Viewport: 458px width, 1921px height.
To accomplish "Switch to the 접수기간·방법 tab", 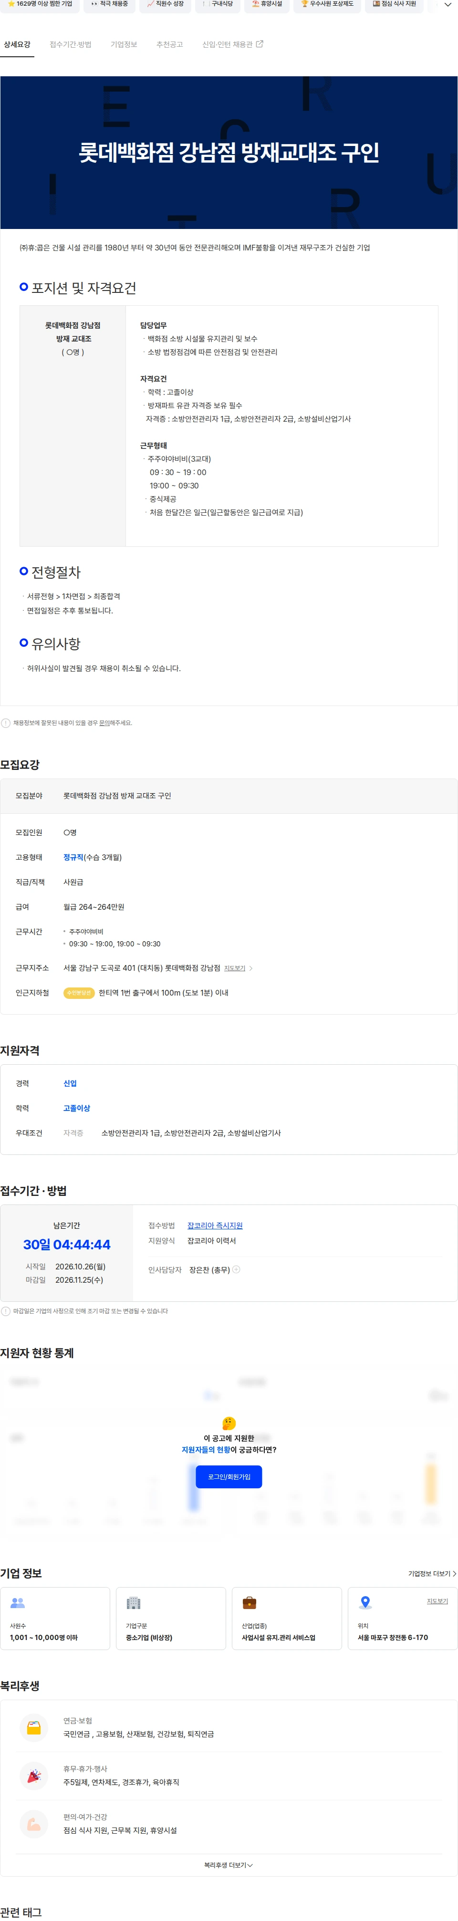I will click(70, 45).
